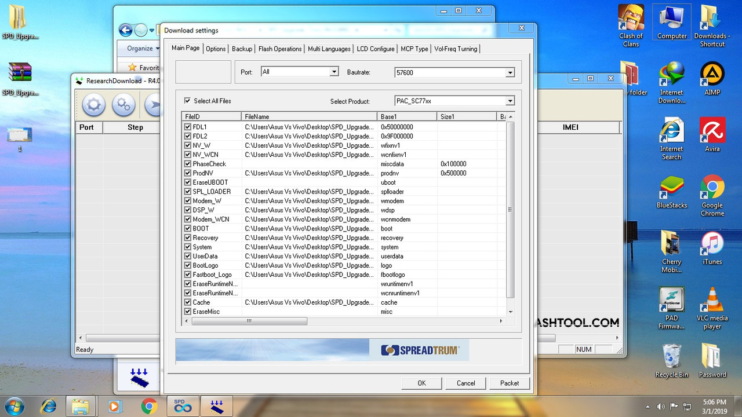The height and width of the screenshot is (417, 742).
Task: Open File Explorer taskbar icon
Action: pos(81,406)
